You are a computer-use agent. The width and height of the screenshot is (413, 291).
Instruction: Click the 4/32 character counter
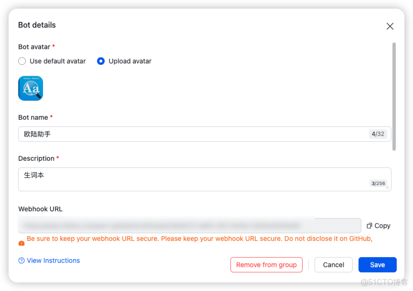pyautogui.click(x=378, y=134)
